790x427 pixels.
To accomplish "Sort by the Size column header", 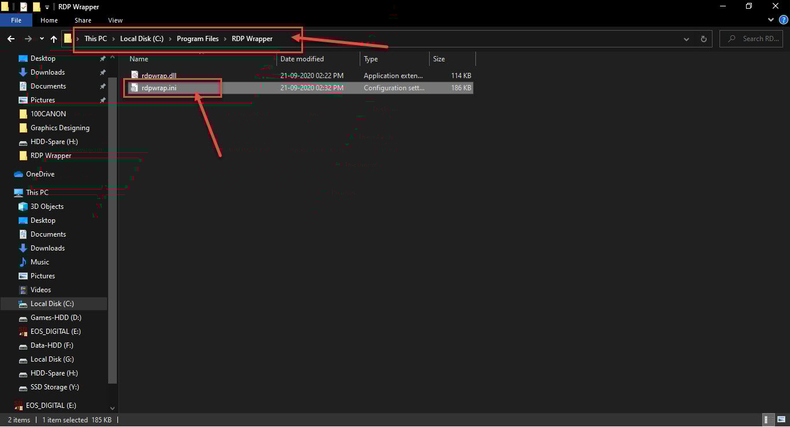I will (x=452, y=59).
